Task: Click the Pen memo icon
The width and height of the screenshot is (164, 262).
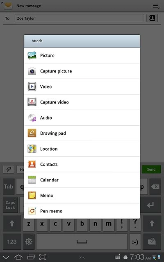Action: pyautogui.click(x=32, y=211)
